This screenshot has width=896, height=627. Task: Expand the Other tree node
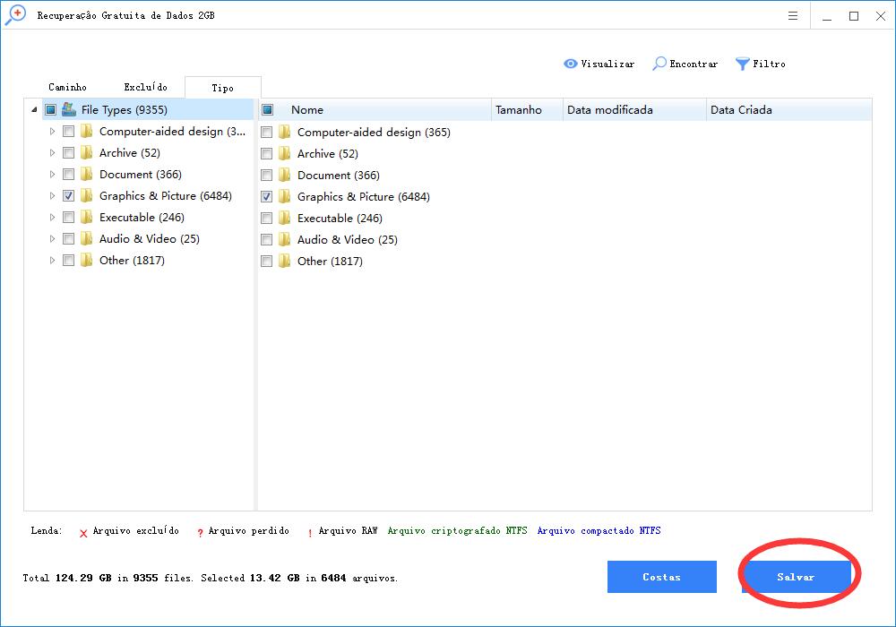tap(52, 261)
